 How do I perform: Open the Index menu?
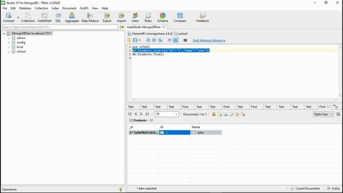coord(55,8)
